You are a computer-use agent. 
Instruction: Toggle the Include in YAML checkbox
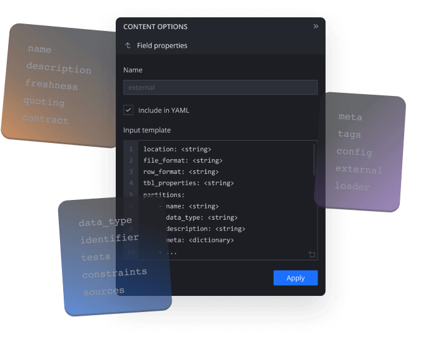click(x=128, y=110)
